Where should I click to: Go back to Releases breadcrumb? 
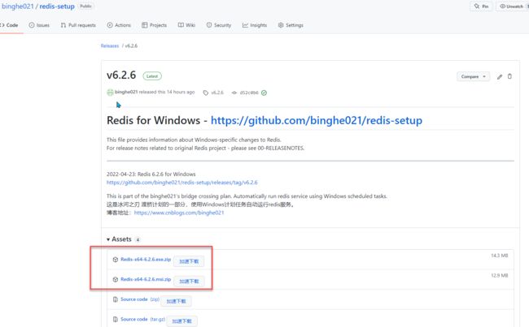[110, 45]
